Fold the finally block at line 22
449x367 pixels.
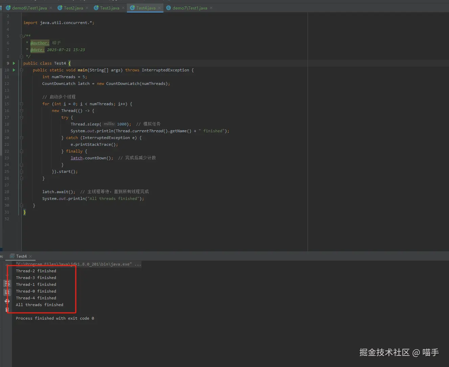tap(21, 151)
